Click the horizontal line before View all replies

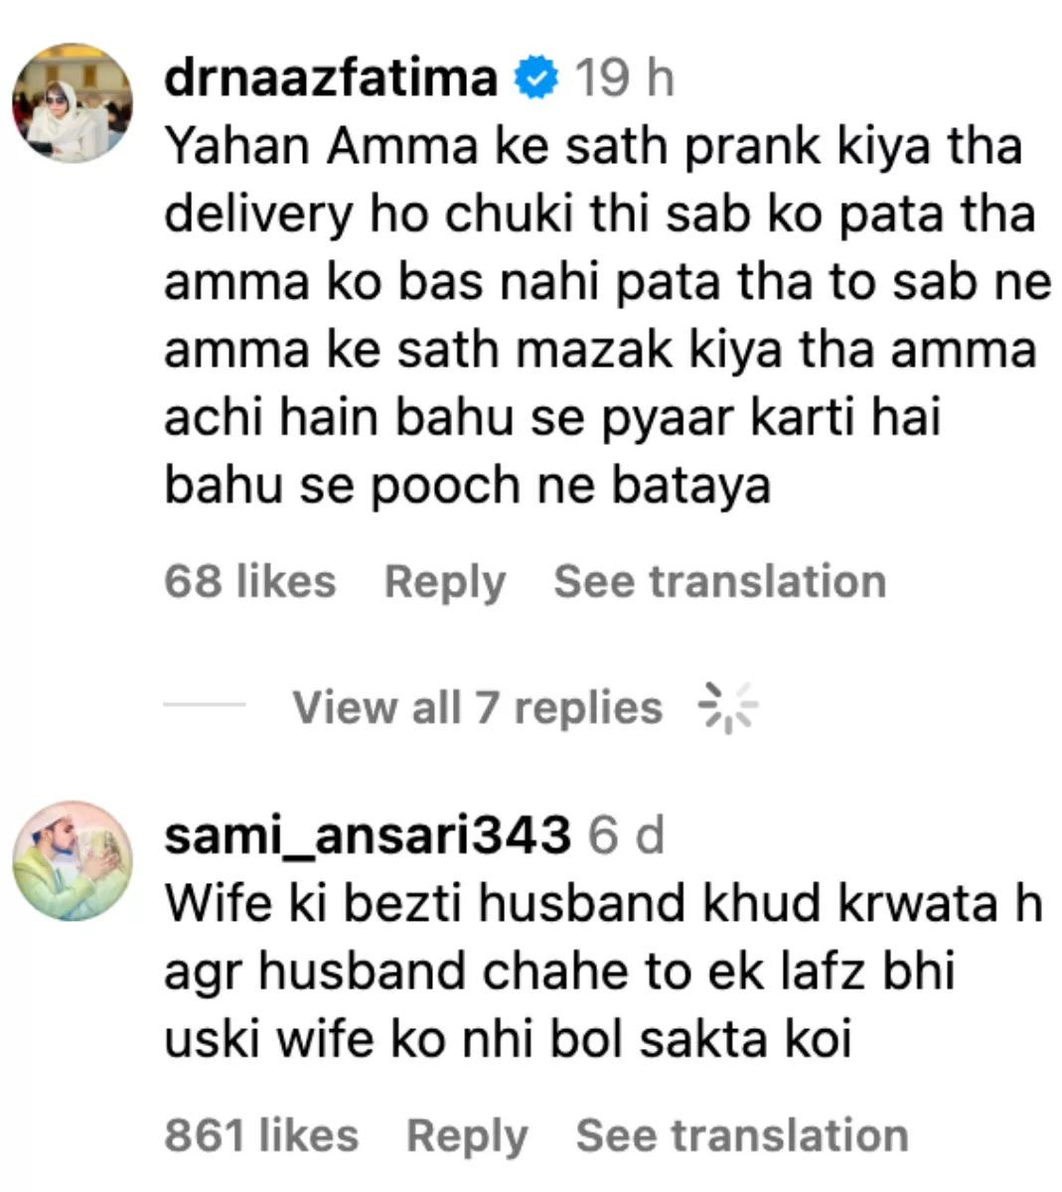(x=205, y=704)
